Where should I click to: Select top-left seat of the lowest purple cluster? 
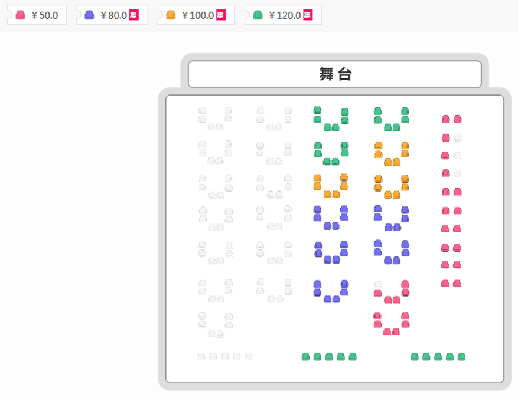click(317, 284)
